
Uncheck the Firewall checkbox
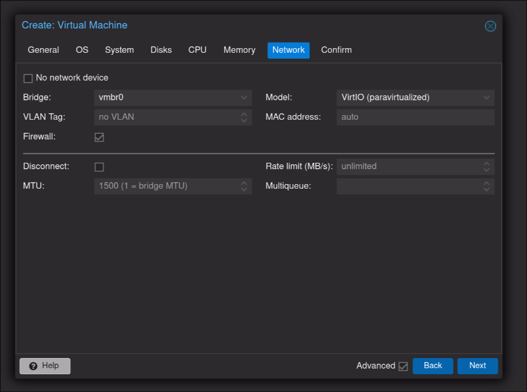point(99,137)
